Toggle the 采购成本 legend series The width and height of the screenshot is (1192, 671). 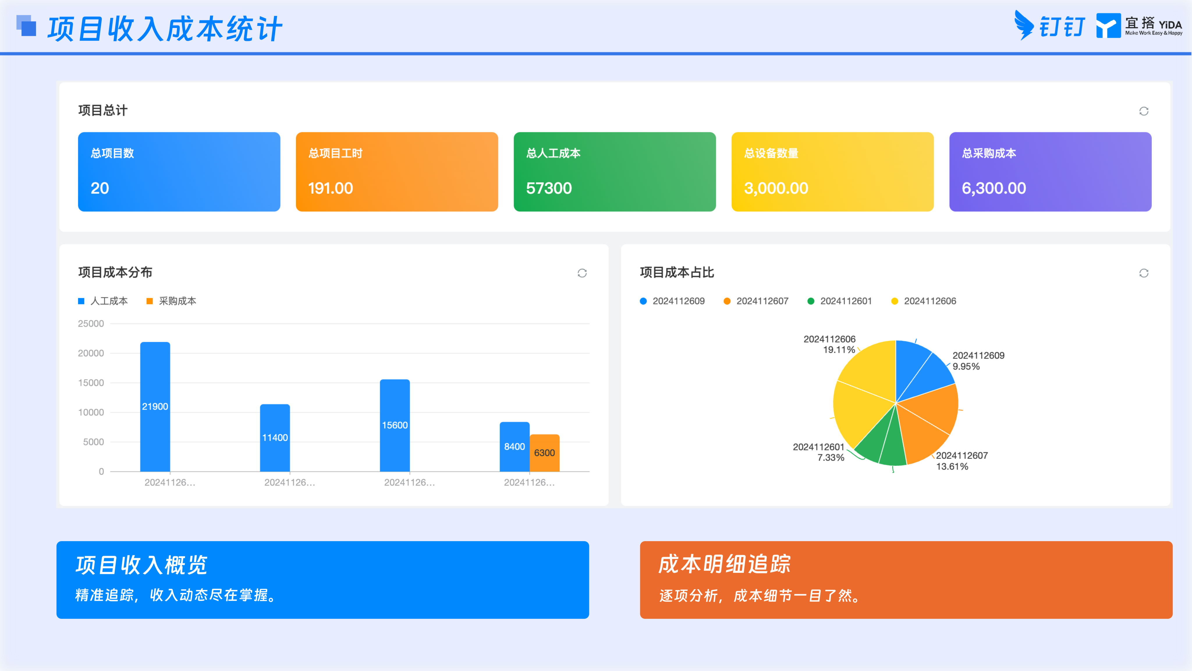click(171, 301)
